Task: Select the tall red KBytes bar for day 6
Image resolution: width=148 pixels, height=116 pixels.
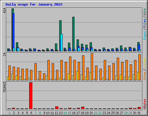Action: click(x=31, y=96)
